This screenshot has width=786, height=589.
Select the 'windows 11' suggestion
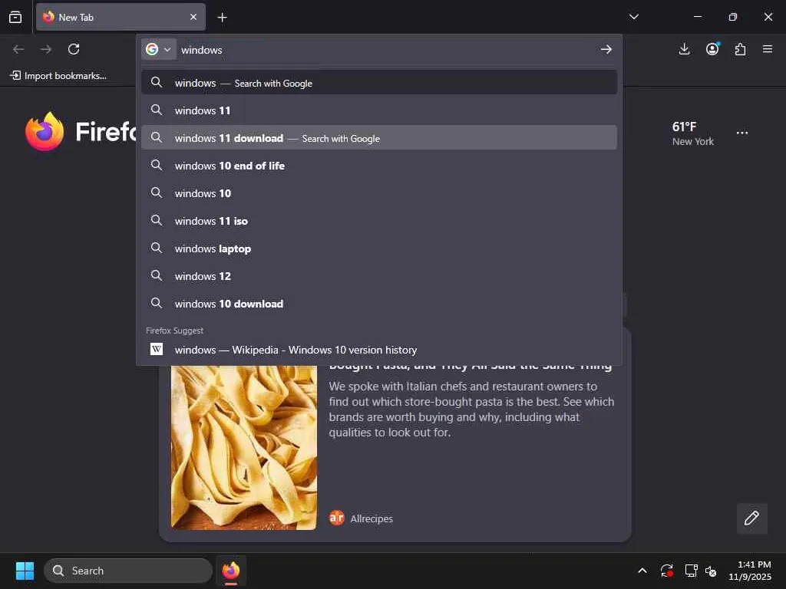[x=379, y=110]
